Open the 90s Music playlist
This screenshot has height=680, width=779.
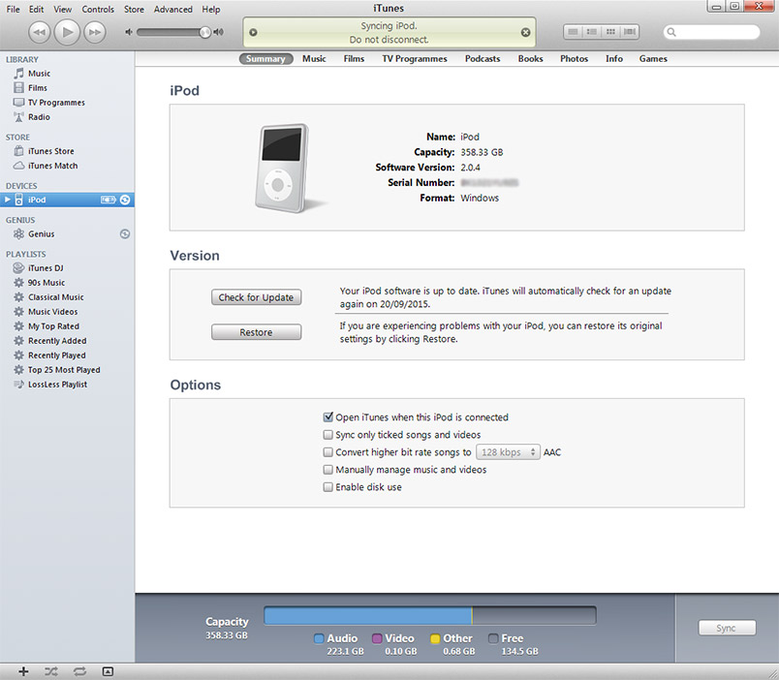pos(67,283)
